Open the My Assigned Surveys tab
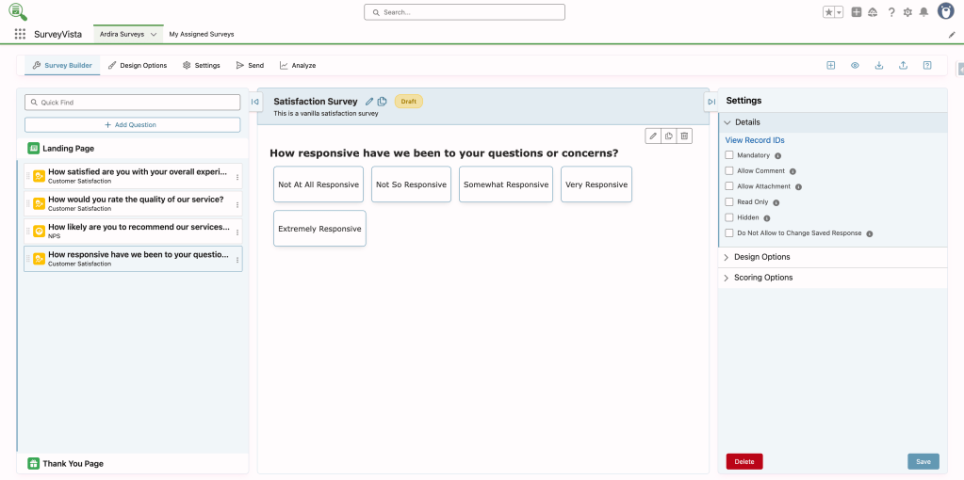Screen dimensions: 964x480 [202, 35]
